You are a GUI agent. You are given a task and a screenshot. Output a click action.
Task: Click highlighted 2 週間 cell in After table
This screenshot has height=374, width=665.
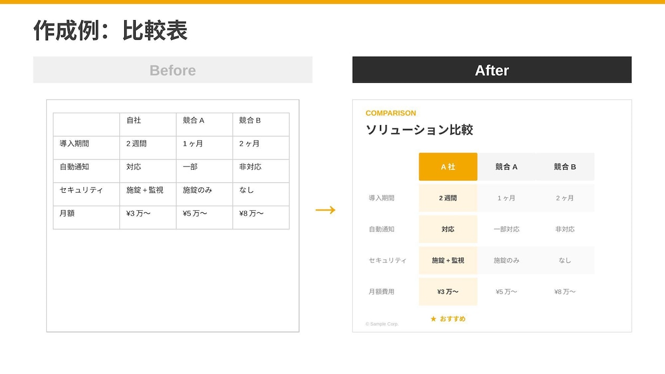click(448, 198)
